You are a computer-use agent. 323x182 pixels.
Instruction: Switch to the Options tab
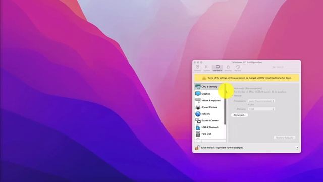(207, 68)
